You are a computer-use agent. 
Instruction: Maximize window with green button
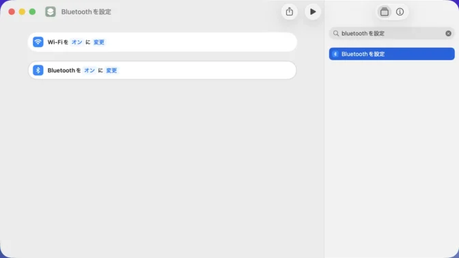point(33,12)
